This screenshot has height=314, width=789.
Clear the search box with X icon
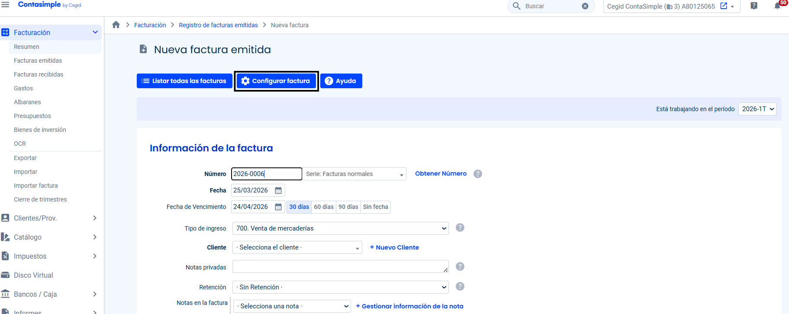585,6
